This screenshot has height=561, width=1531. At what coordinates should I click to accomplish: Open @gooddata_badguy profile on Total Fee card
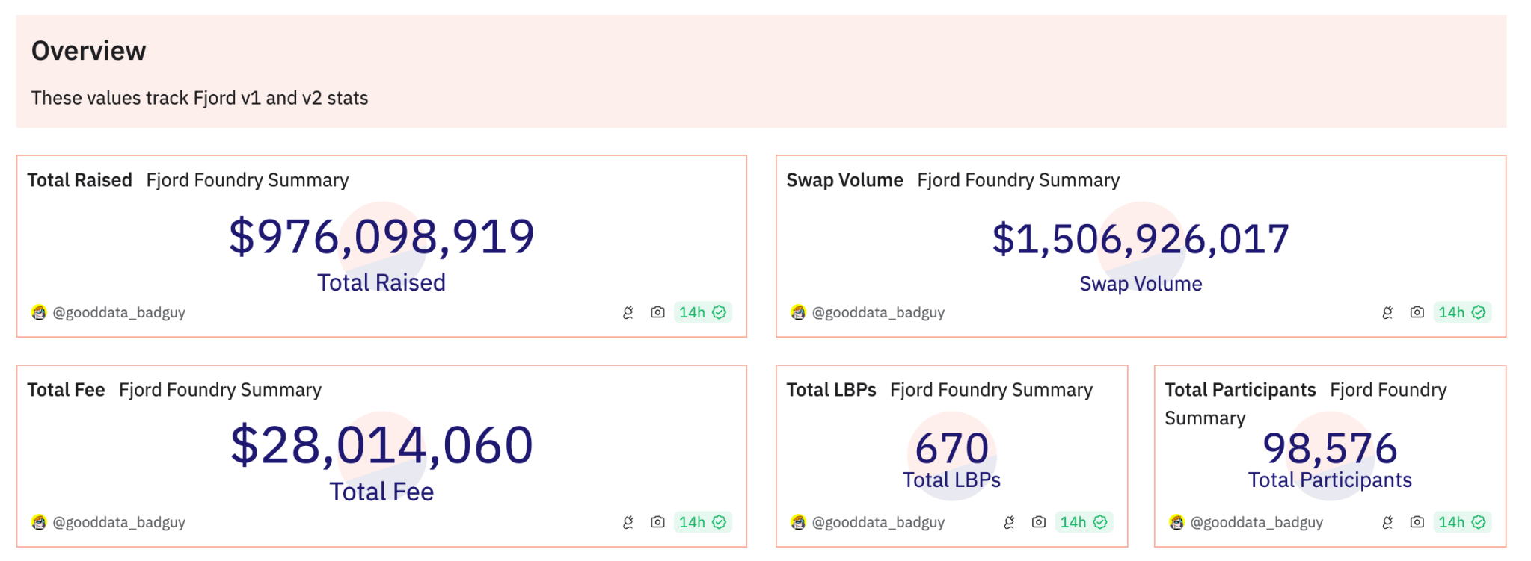[x=118, y=522]
